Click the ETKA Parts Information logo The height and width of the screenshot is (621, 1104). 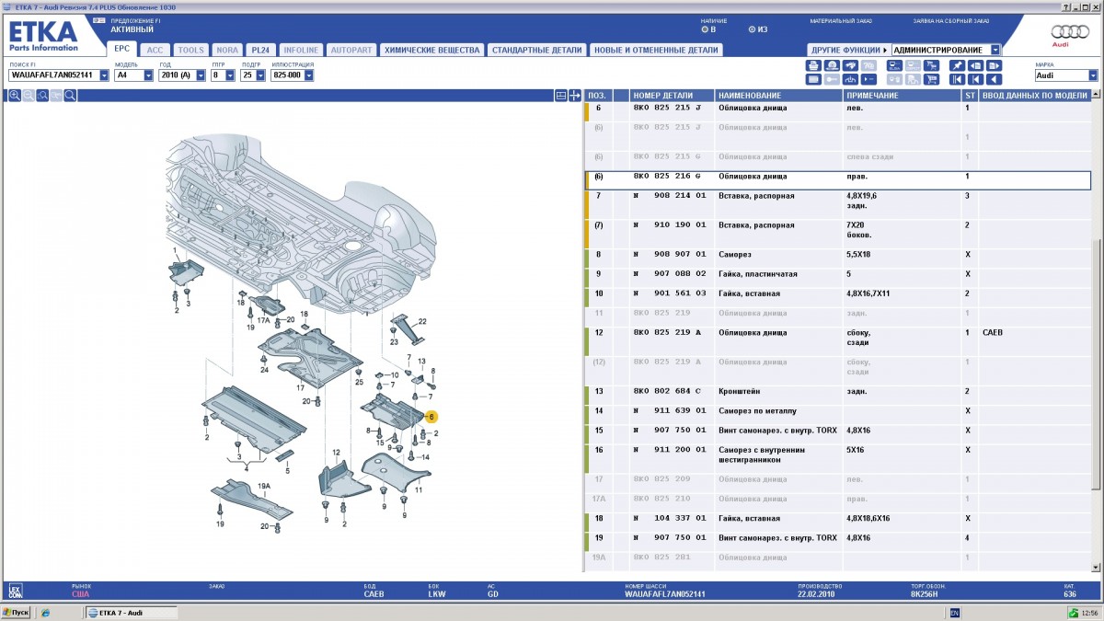click(43, 36)
